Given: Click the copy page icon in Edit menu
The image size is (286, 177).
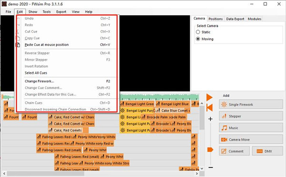Looking at the screenshot, I should [x=18, y=38].
